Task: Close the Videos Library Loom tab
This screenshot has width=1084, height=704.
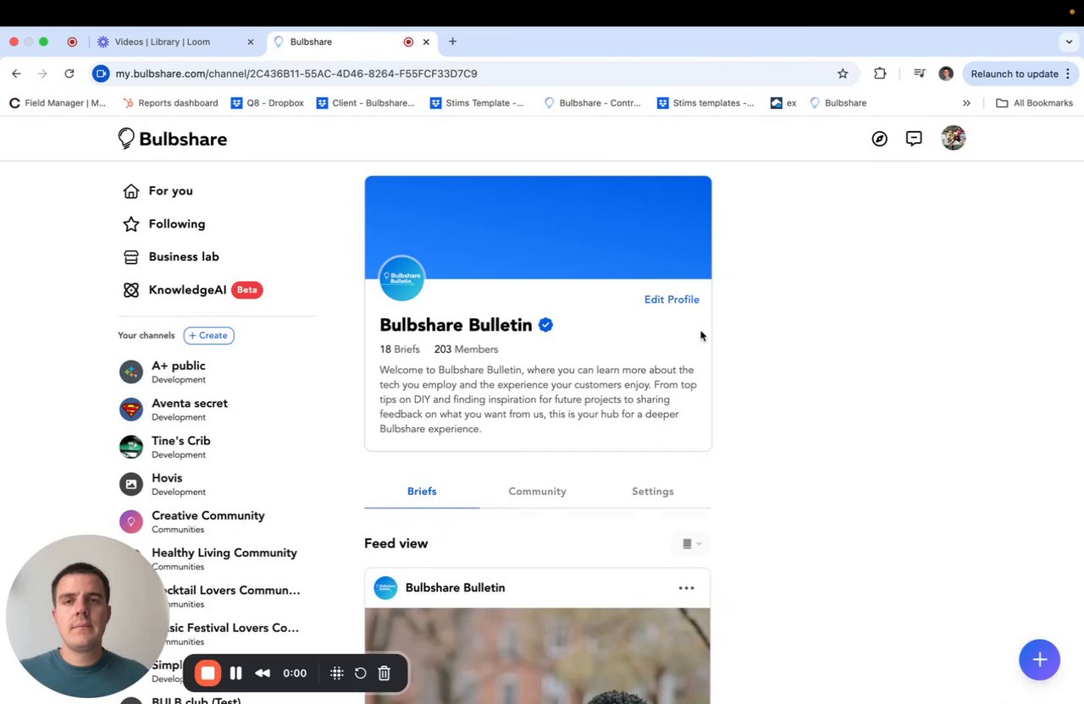Action: pos(250,41)
